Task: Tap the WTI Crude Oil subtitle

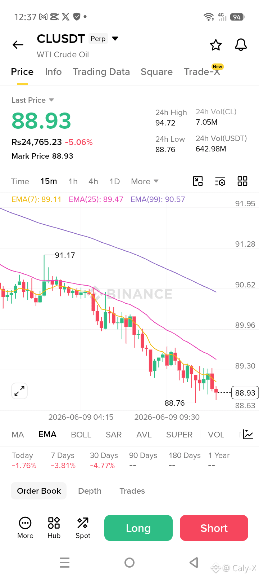Action: point(63,54)
